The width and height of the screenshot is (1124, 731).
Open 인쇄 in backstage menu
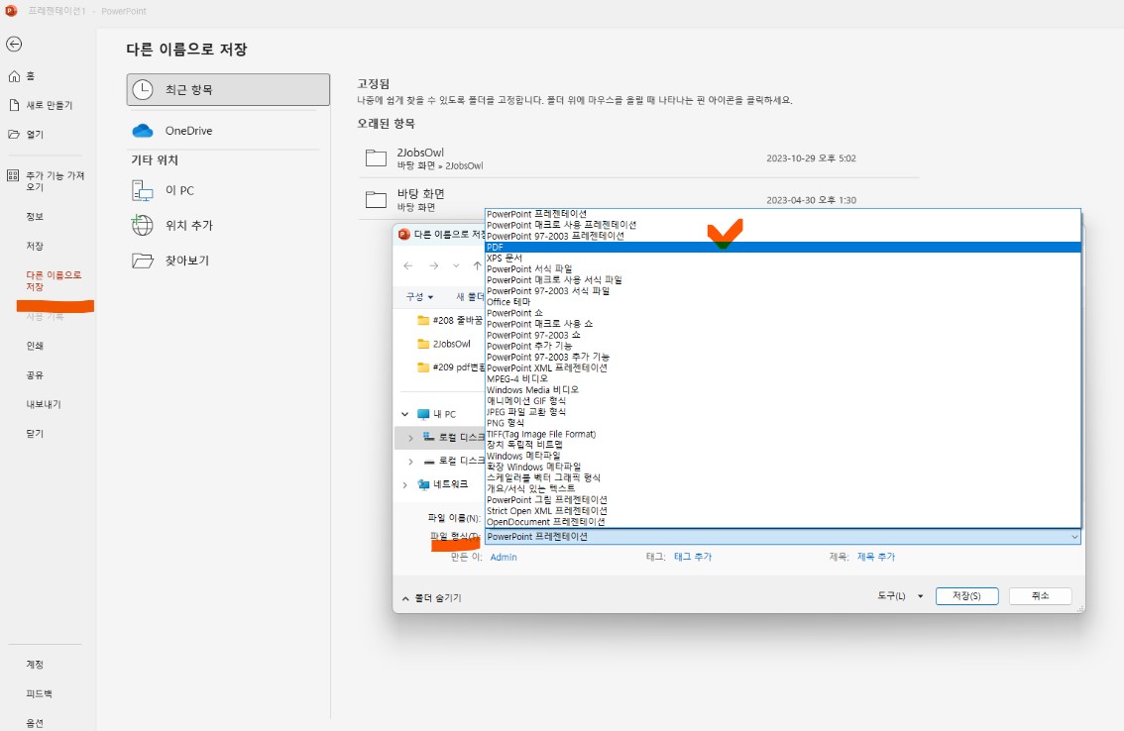35,346
